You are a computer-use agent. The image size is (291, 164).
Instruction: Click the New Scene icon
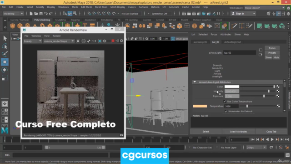click(31, 14)
